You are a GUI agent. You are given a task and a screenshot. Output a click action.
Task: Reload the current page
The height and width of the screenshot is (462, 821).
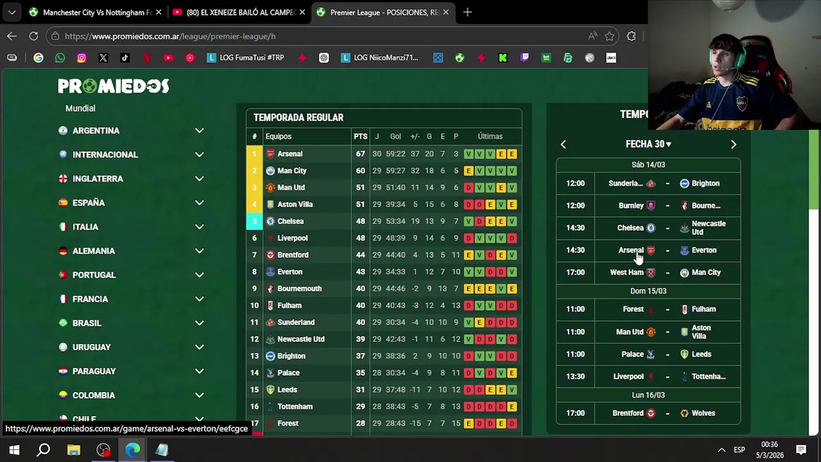33,36
